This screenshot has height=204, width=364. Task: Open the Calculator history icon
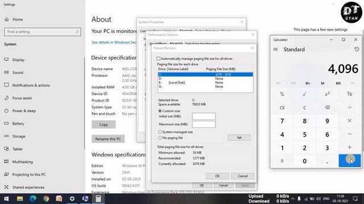tap(357, 49)
